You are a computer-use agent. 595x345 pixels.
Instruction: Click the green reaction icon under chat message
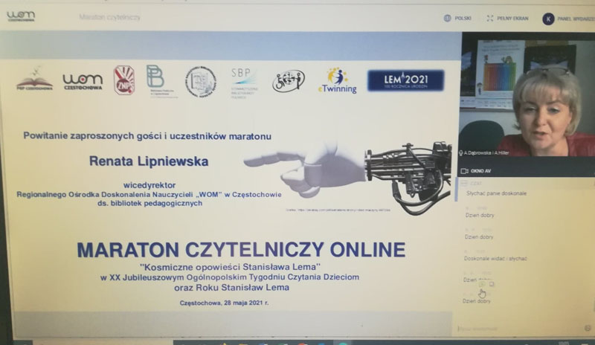(482, 283)
